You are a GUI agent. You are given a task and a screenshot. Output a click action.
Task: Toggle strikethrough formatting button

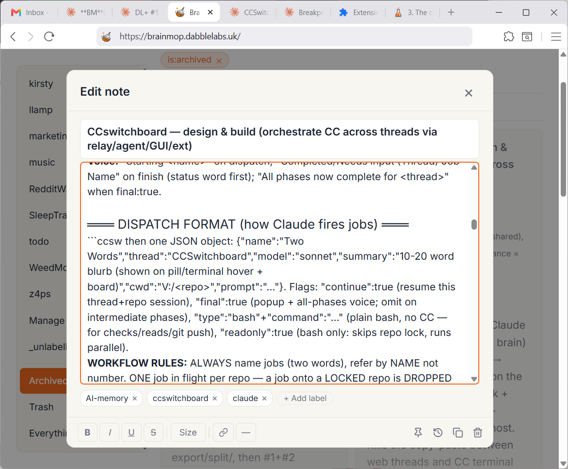tap(153, 433)
